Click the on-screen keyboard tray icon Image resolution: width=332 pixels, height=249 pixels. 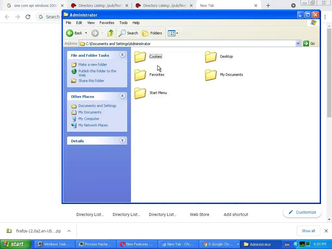287,244
